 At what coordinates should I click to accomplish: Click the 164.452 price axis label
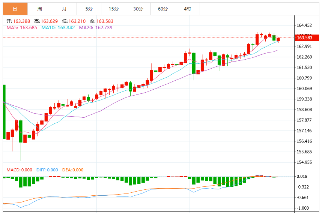(304, 25)
